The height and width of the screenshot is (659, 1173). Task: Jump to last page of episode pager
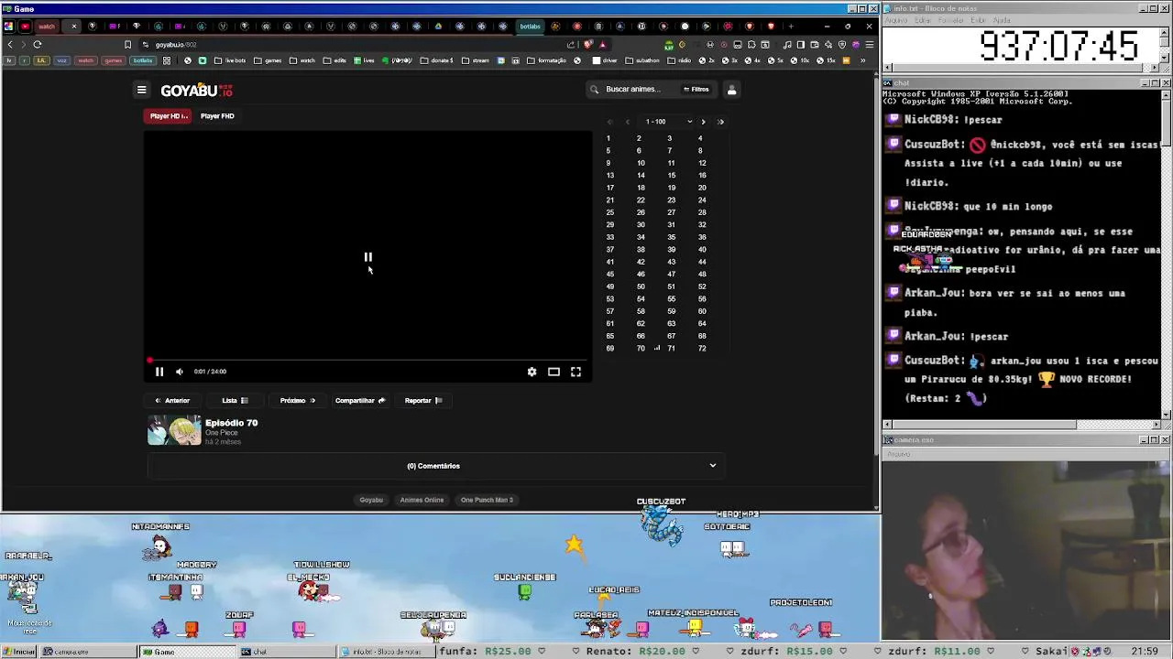click(720, 122)
